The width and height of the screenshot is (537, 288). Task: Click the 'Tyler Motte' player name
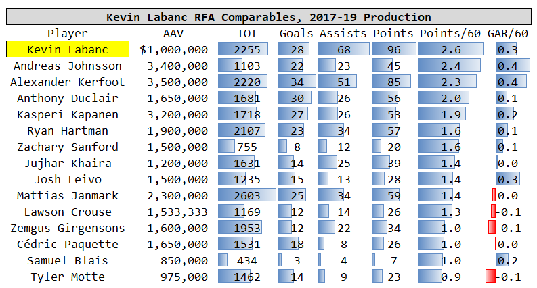pos(68,277)
